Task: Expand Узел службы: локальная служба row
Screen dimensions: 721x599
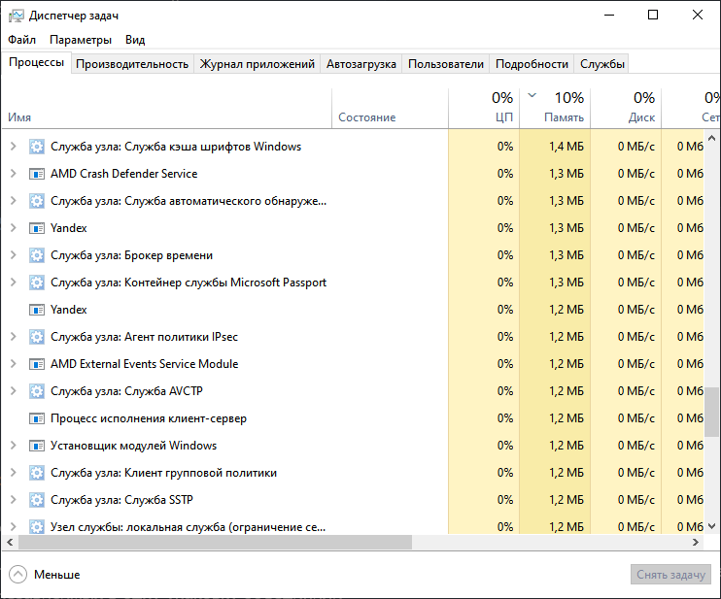Action: coord(14,526)
